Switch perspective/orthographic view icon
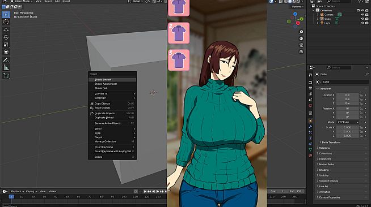371x207 pixels. 301,51
